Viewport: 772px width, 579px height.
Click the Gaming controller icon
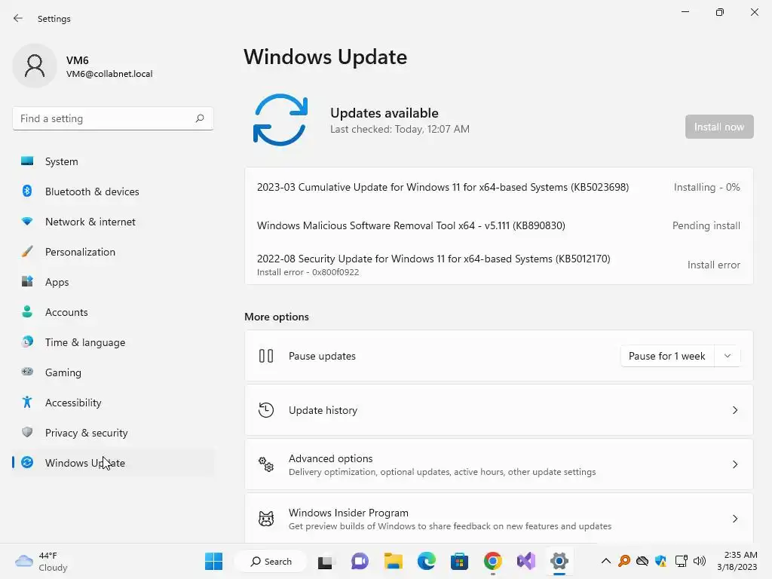click(x=27, y=372)
